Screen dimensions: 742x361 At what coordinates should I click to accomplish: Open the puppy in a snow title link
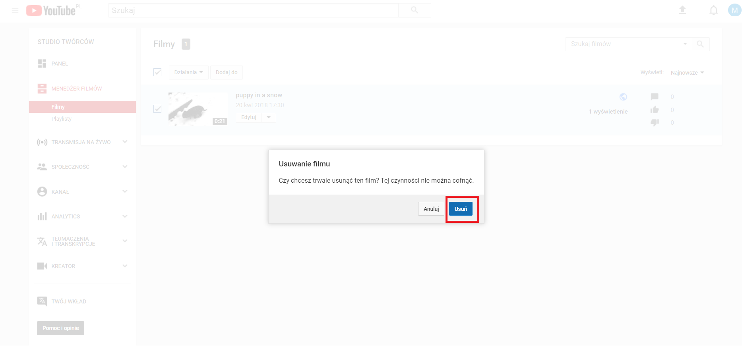(259, 95)
